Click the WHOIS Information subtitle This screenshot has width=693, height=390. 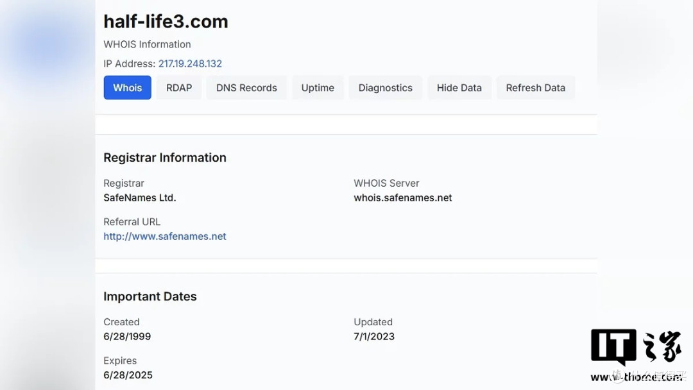coord(147,44)
